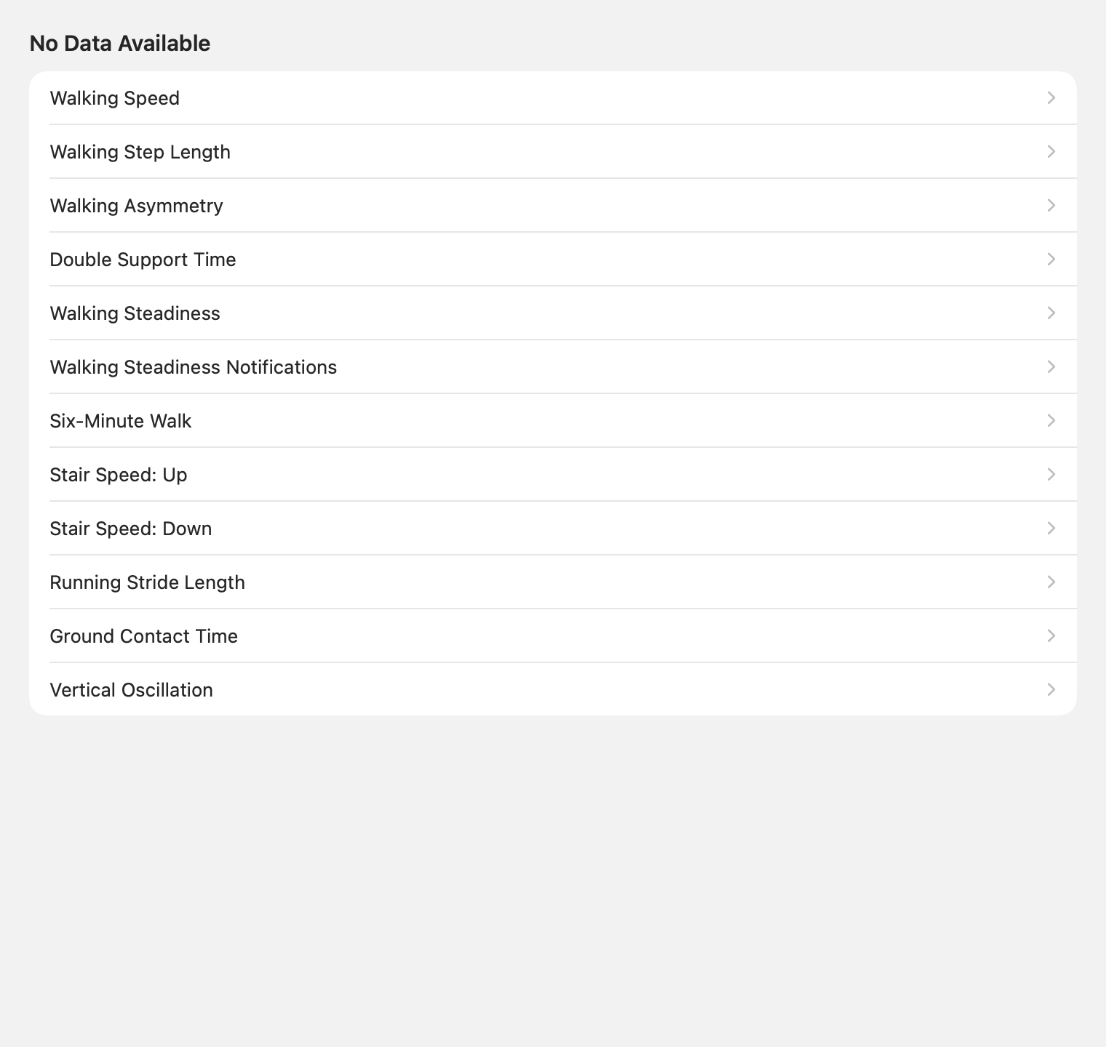Select Running Stride Length row

coord(553,582)
